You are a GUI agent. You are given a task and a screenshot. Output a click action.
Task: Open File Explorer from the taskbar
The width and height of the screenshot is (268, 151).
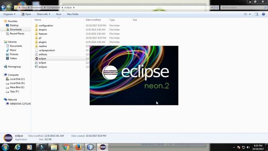click(54, 147)
